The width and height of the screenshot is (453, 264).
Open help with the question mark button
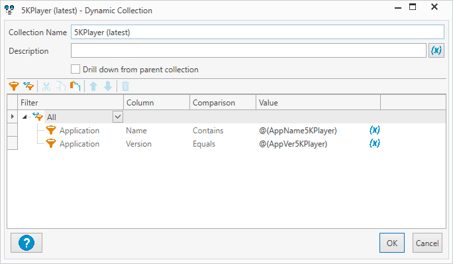pos(26,243)
